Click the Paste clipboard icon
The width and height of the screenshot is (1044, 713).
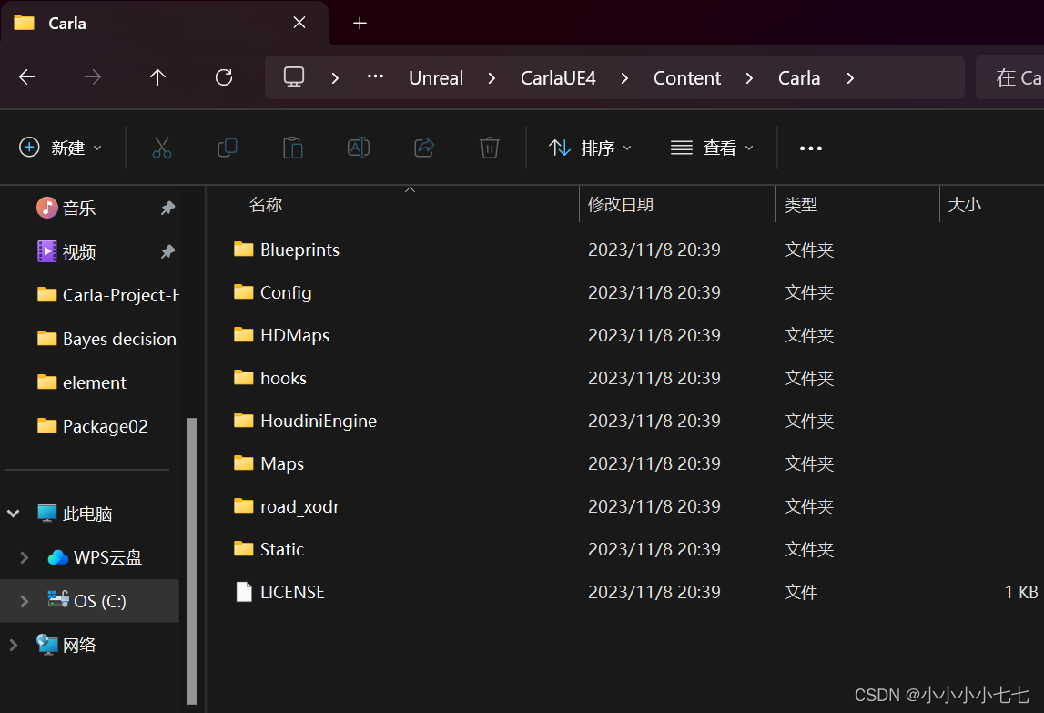(293, 148)
